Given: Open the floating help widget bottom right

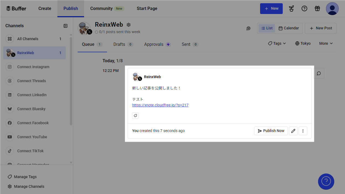Looking at the screenshot, I should point(326,181).
